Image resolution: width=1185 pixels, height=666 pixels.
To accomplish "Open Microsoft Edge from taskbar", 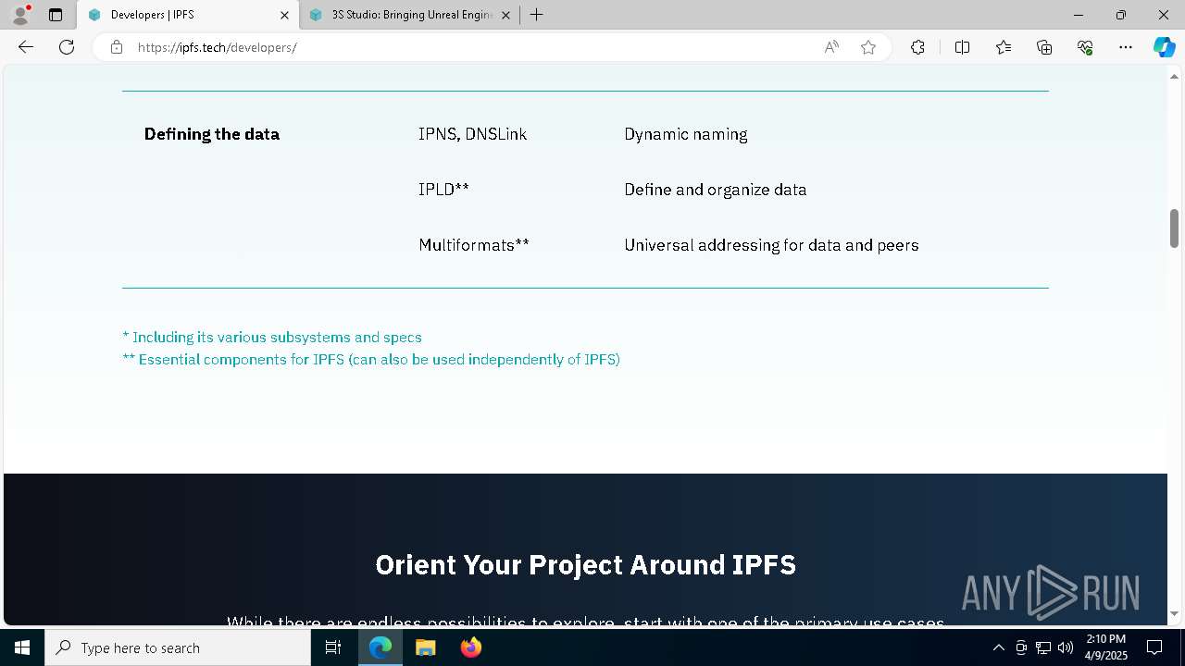I will (x=380, y=647).
